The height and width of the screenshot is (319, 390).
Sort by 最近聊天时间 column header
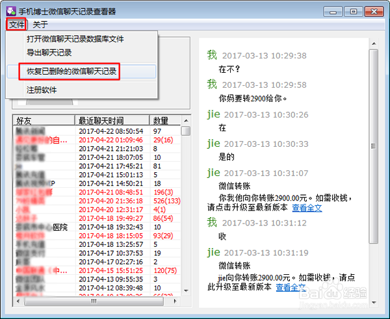pyautogui.click(x=112, y=121)
